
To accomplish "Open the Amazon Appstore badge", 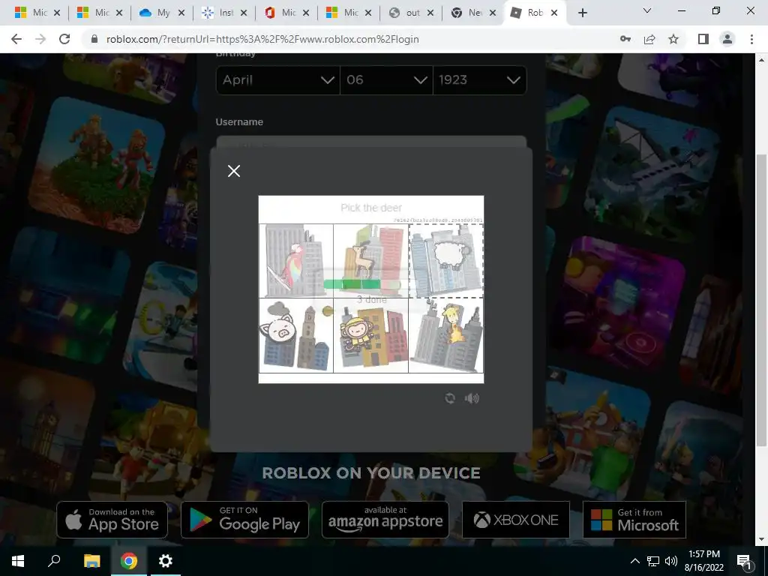I will [x=385, y=519].
